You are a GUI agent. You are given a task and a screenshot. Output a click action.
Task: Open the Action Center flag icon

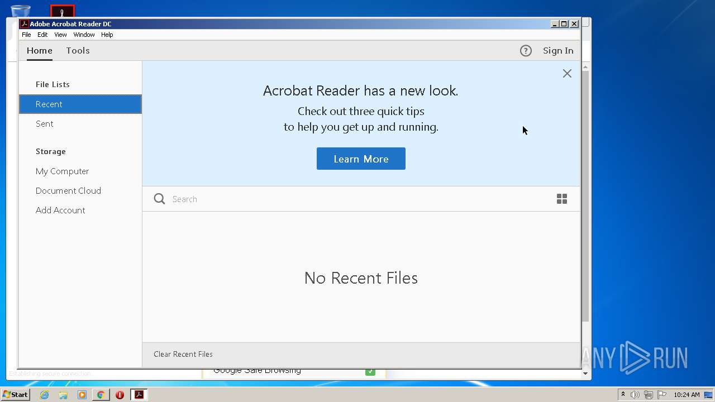pyautogui.click(x=662, y=395)
